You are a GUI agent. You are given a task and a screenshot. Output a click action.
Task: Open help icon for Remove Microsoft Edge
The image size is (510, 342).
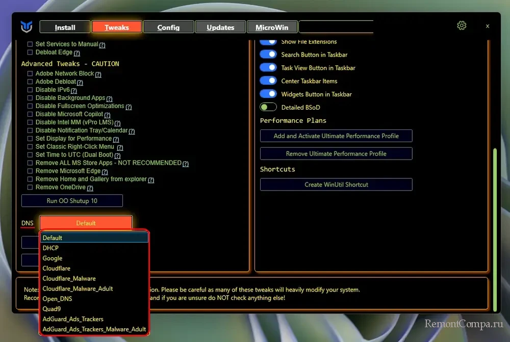tap(105, 172)
